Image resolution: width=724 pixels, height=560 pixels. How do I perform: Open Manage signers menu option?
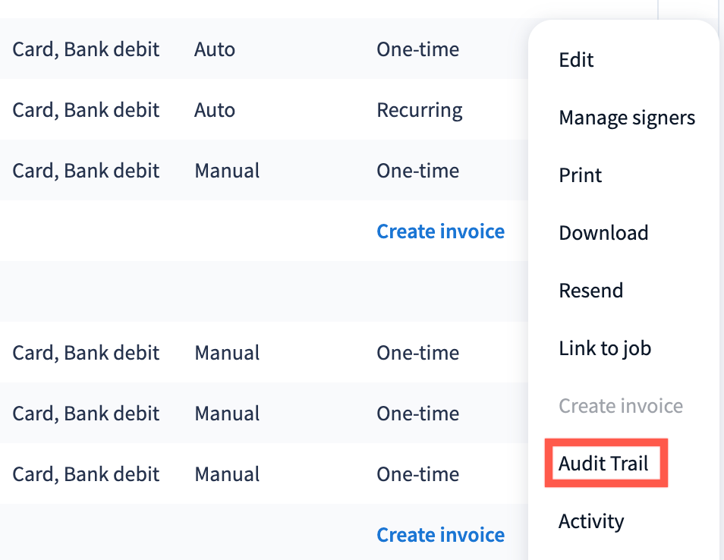tap(626, 118)
